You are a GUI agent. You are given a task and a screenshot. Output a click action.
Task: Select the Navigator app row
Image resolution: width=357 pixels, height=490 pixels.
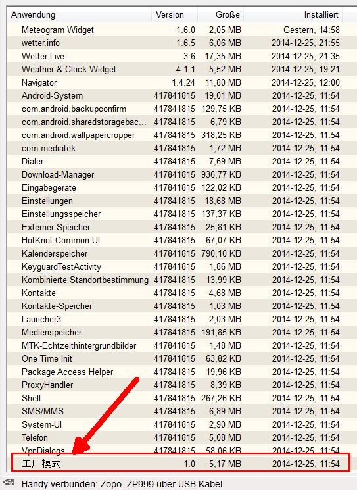[175, 82]
